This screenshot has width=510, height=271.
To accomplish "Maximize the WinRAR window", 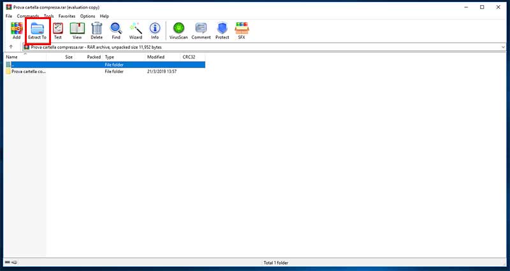I will (482, 7).
